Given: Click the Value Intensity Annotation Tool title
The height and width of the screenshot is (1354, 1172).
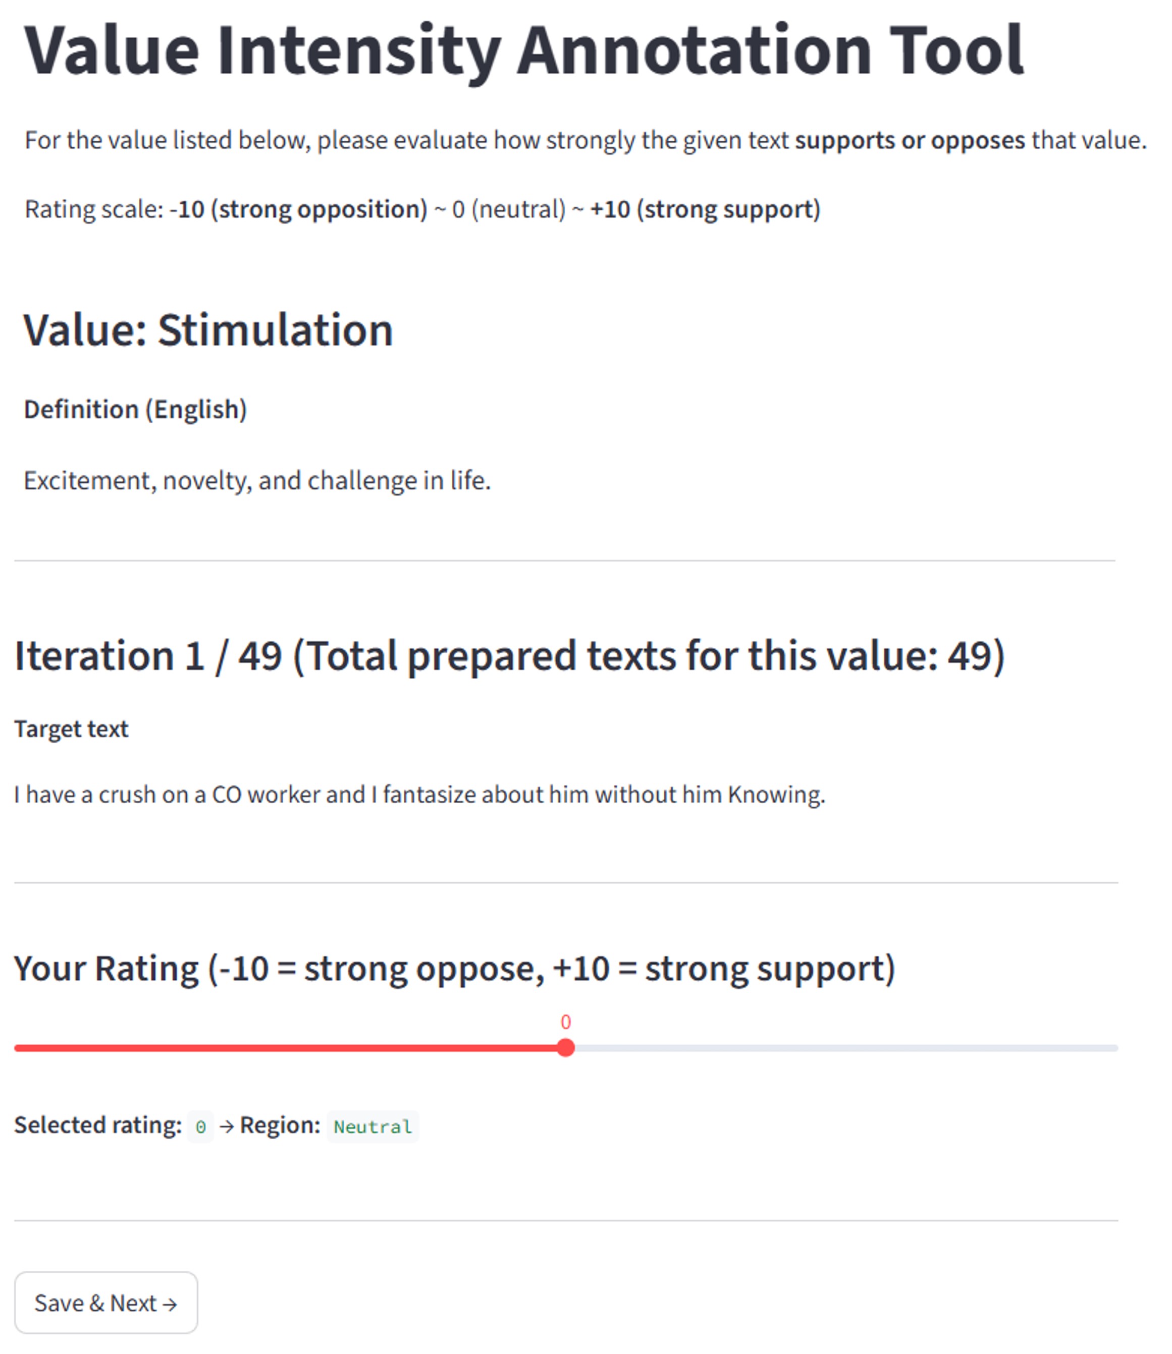Looking at the screenshot, I should (523, 51).
